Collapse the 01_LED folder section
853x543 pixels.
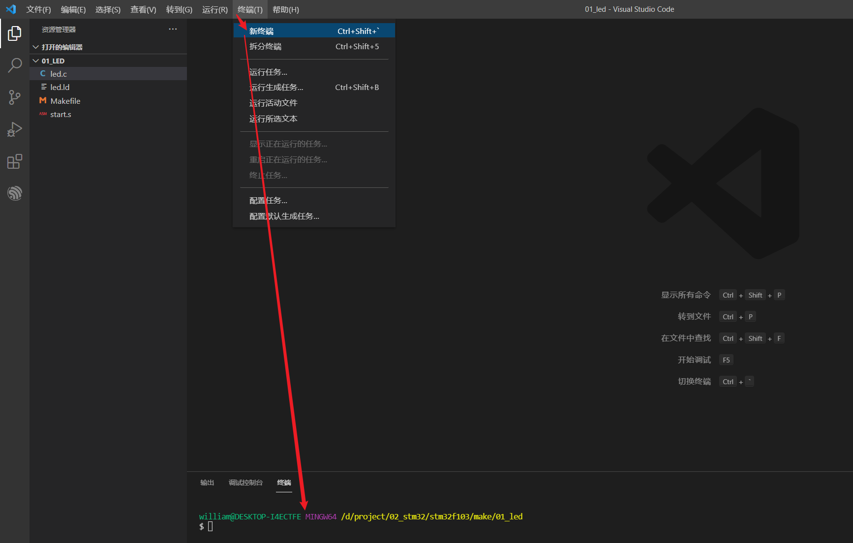(x=35, y=61)
